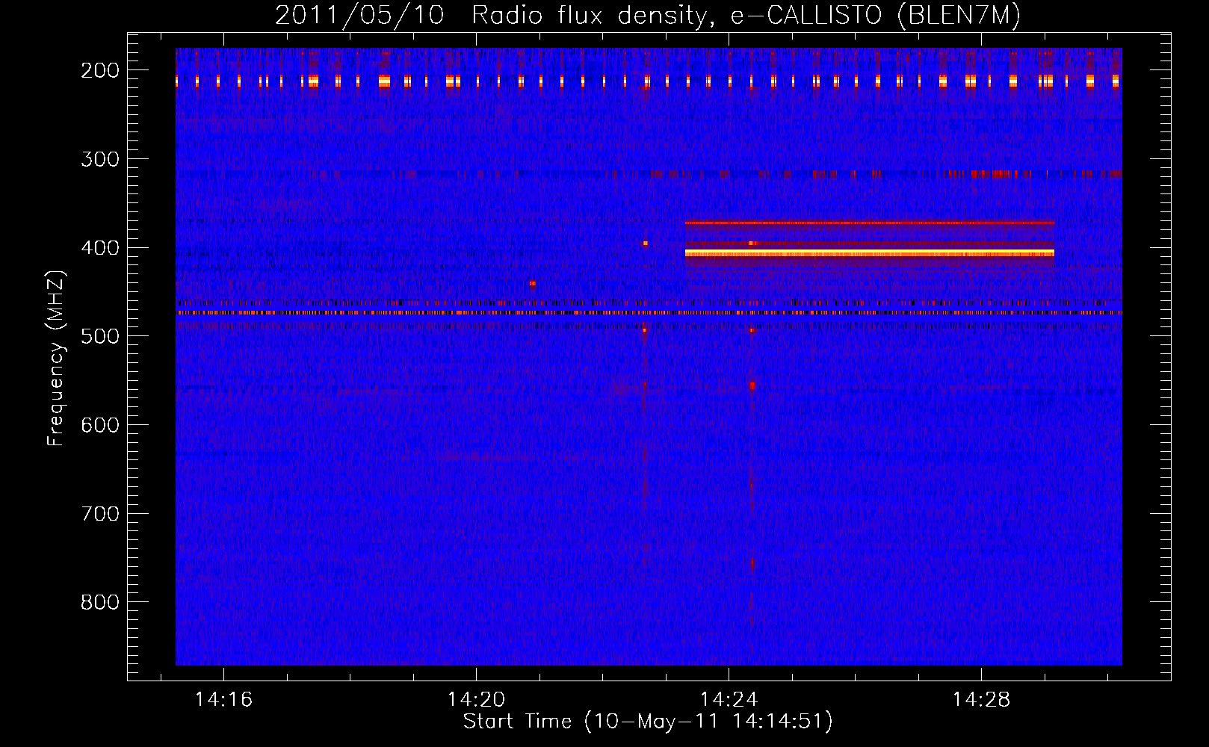Click the 700 frequency tick label
The width and height of the screenshot is (1209, 747).
(x=100, y=514)
